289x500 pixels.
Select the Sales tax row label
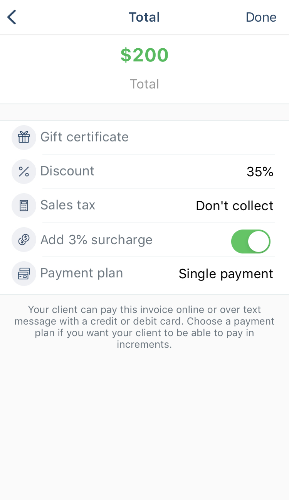click(x=68, y=205)
